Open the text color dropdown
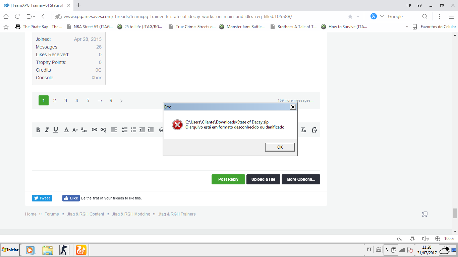Viewport: 458px width, 257px height. tap(66, 130)
